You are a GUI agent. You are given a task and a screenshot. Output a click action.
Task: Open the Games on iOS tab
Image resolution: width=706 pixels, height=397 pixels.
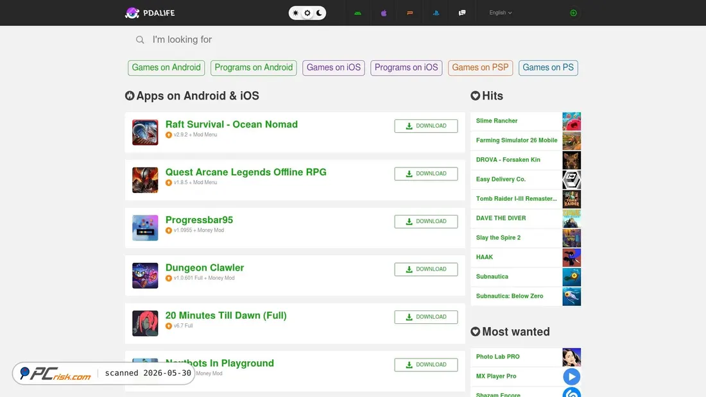[334, 67]
